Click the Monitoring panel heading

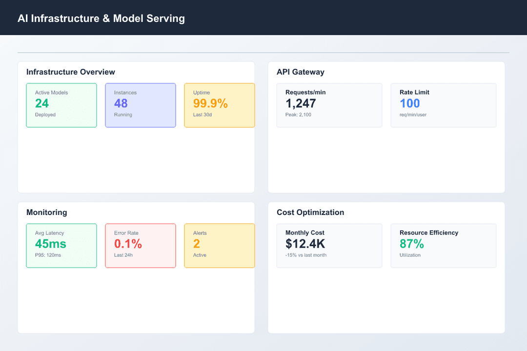[x=46, y=212]
